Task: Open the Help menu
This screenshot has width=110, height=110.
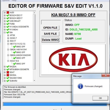Action: coord(14,1)
